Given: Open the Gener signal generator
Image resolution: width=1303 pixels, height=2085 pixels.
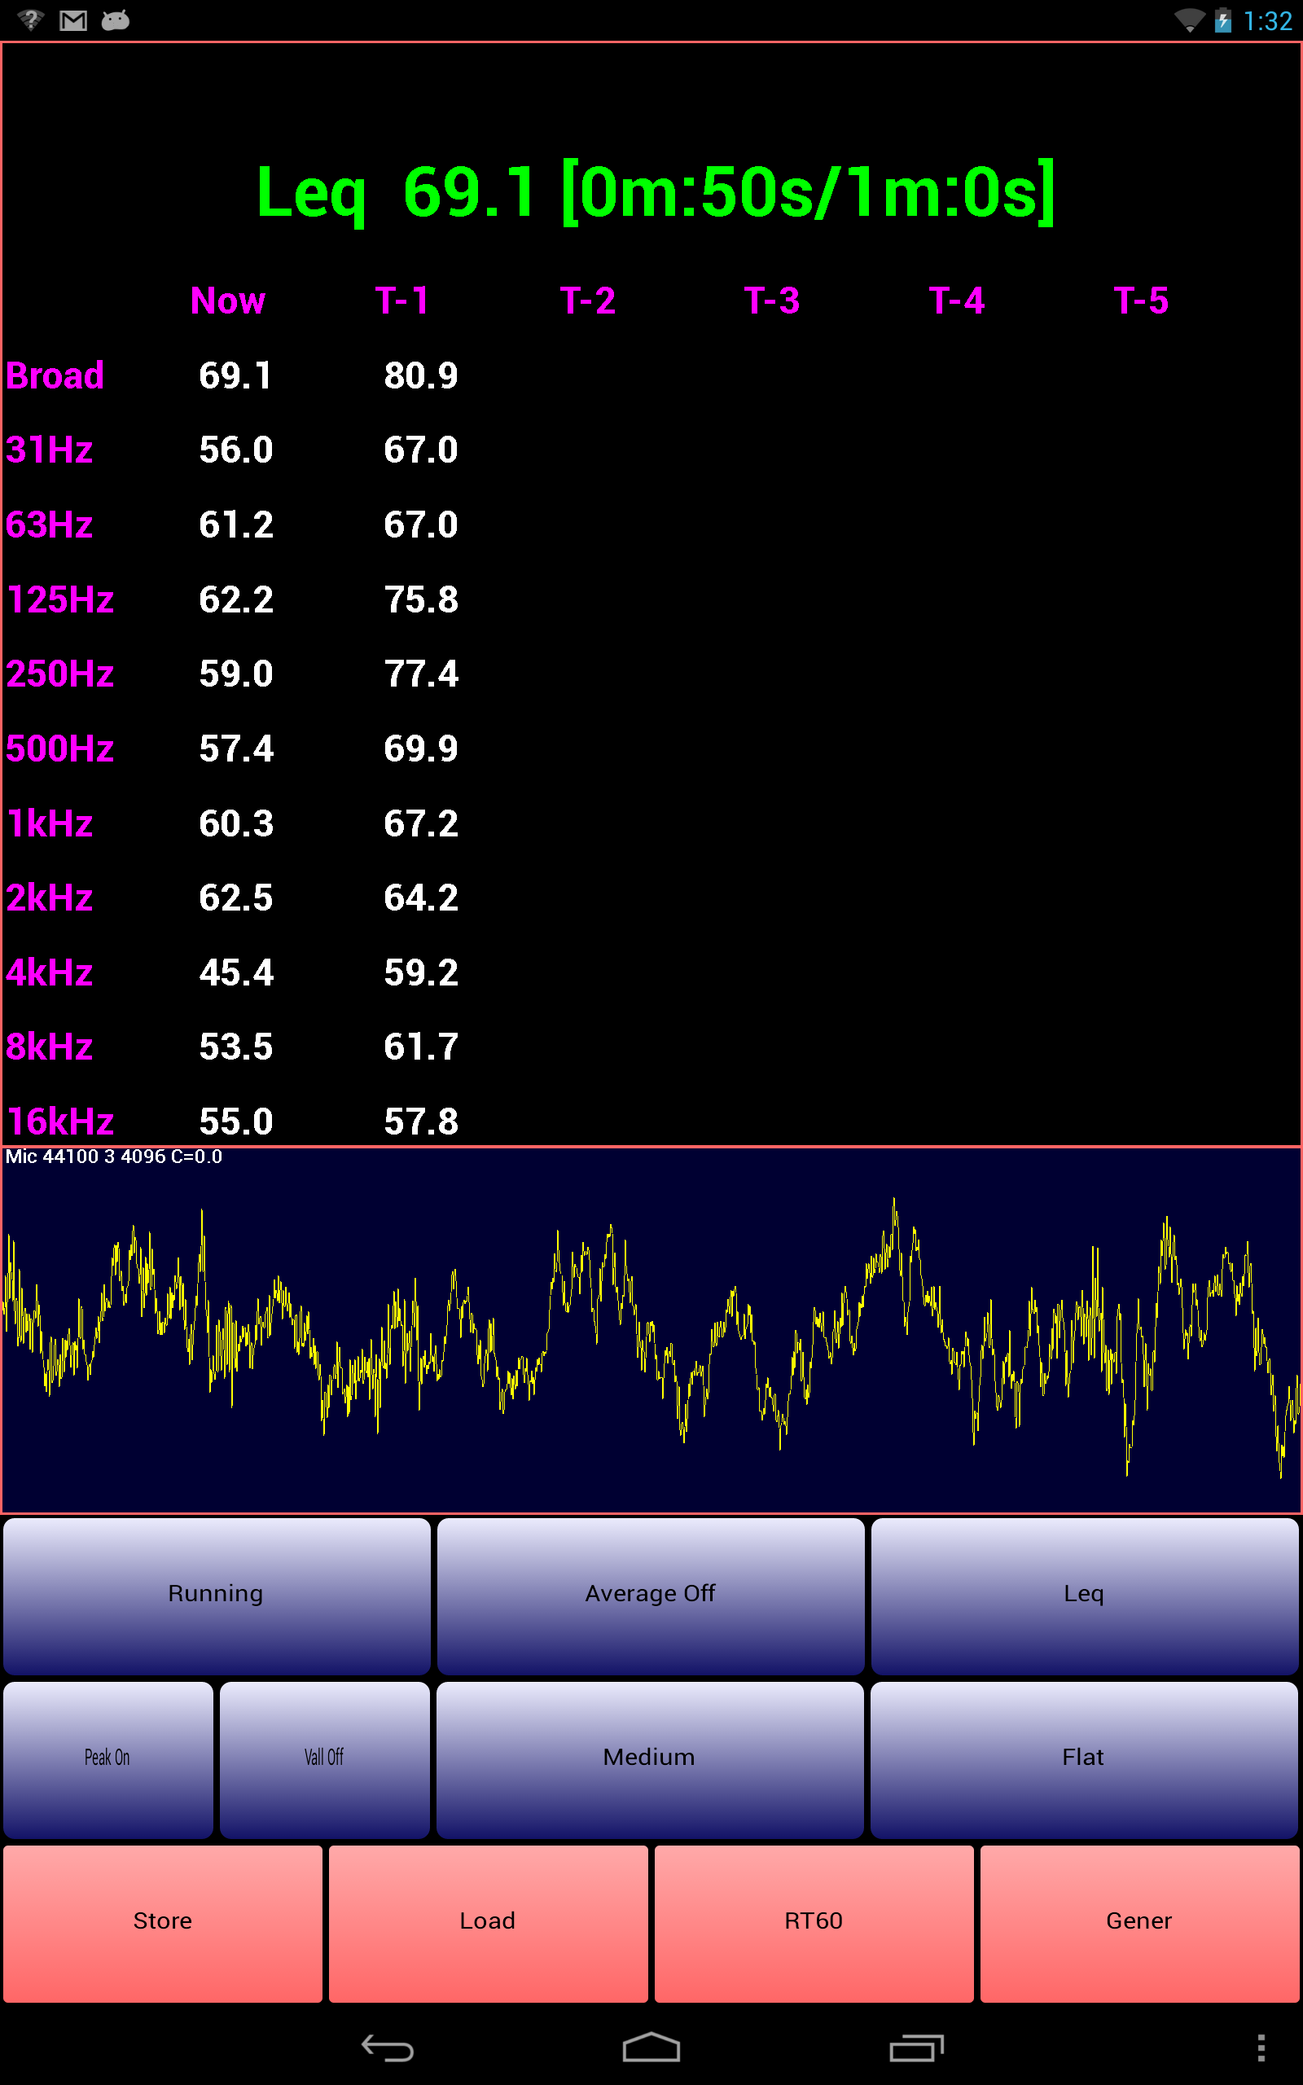Looking at the screenshot, I should pyautogui.click(x=1139, y=1924).
